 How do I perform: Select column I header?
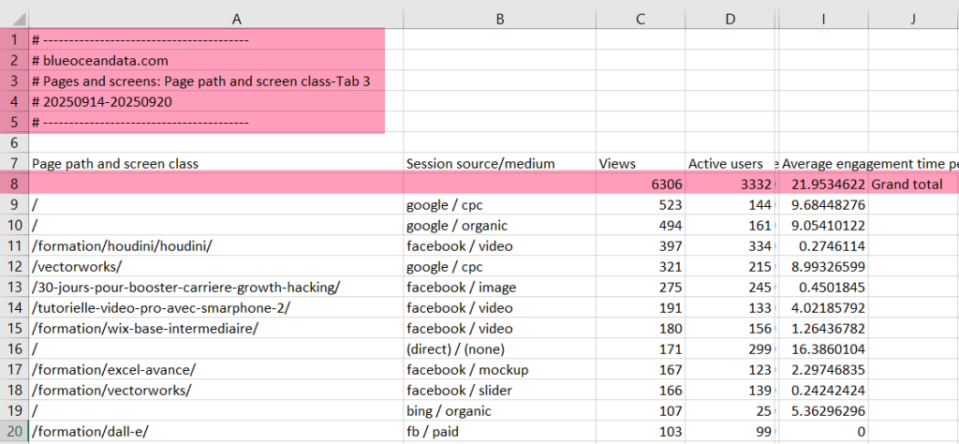(823, 19)
